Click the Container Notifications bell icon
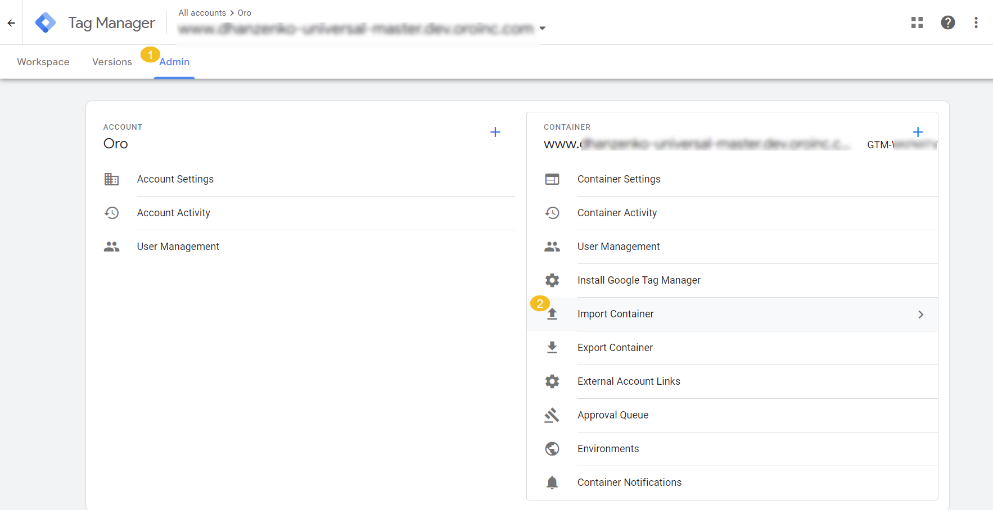This screenshot has height=510, width=993. pos(552,482)
